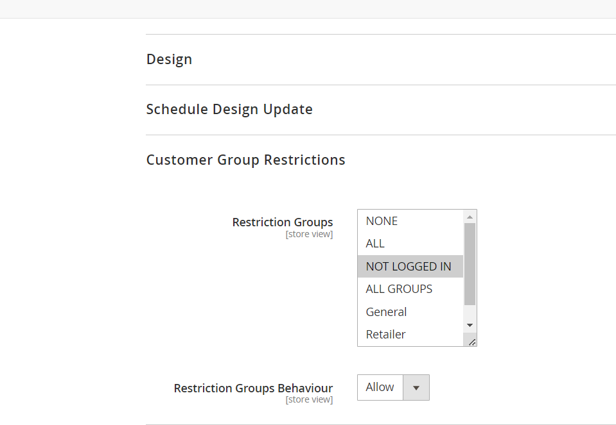
Task: Choose the ALL option in Restriction Groups
Action: pos(376,244)
